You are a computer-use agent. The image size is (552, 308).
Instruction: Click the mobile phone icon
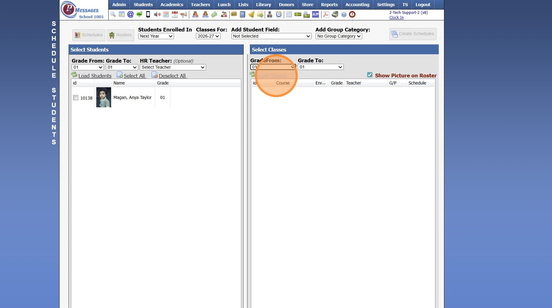coord(148,14)
